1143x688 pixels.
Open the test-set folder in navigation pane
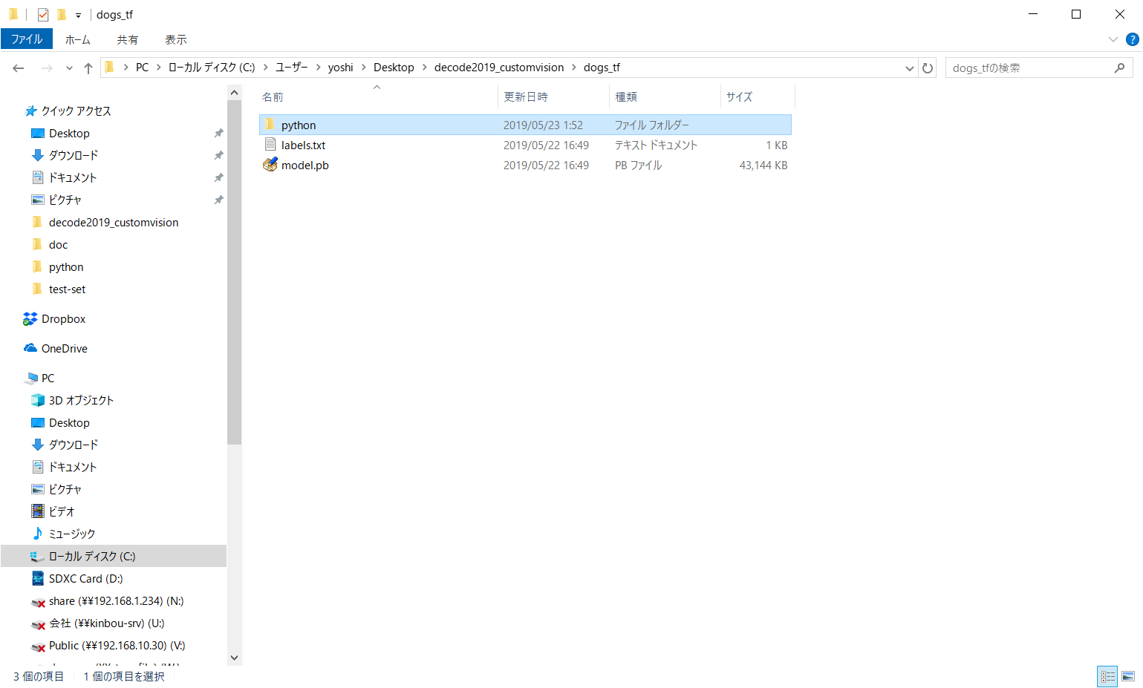[67, 289]
